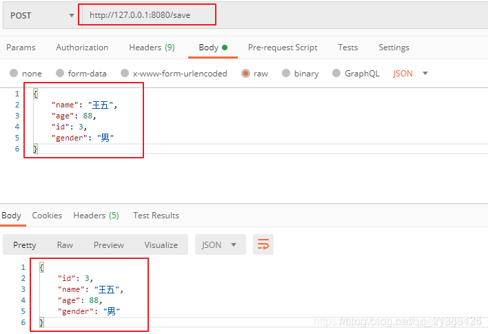Open the response JSON format dropdown
This screenshot has width=488, height=334.
(221, 244)
